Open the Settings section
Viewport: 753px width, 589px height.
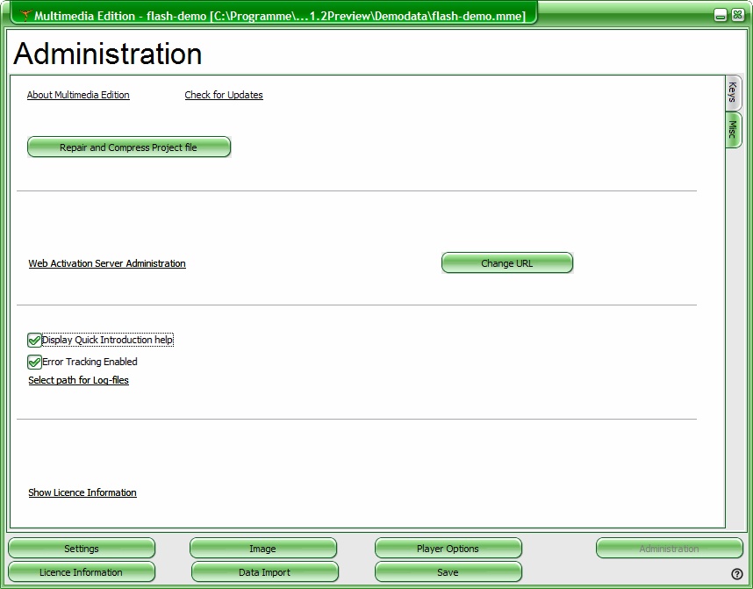[81, 548]
